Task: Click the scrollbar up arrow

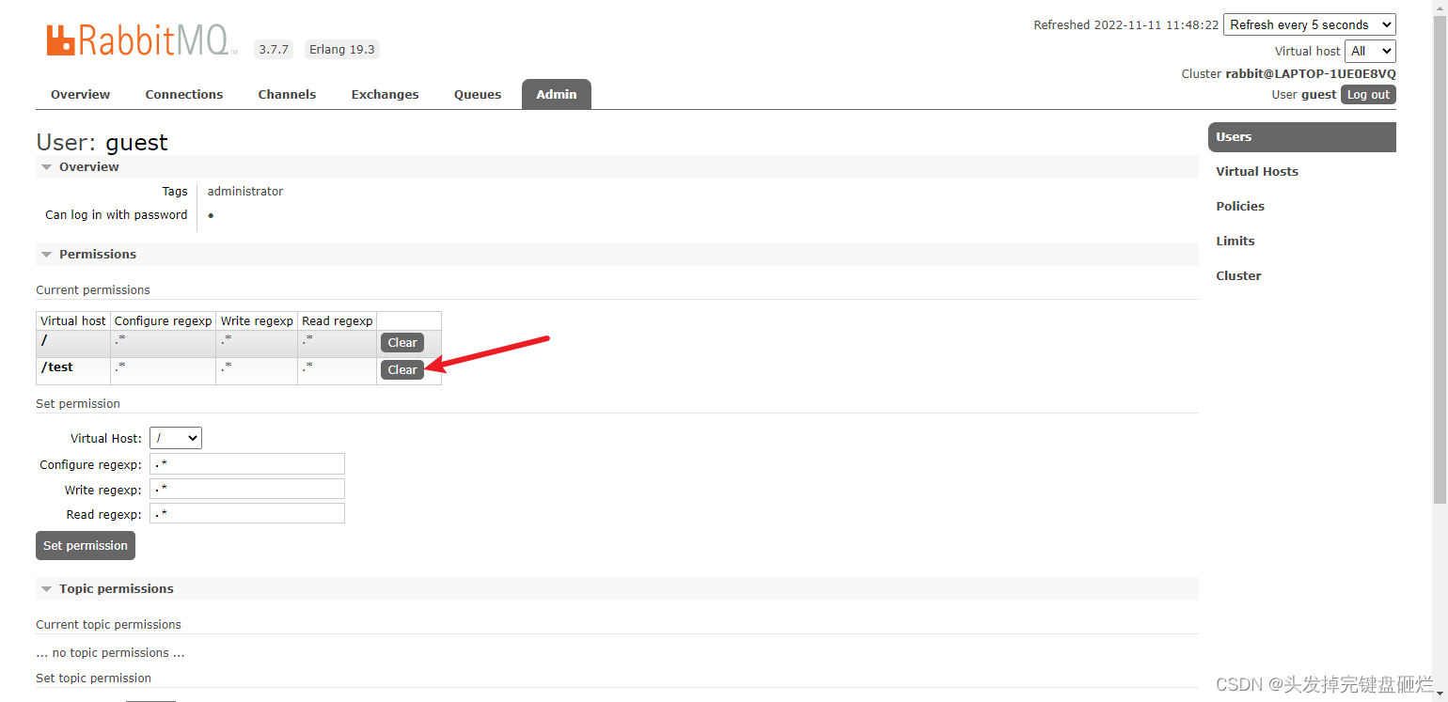Action: tap(1440, 8)
